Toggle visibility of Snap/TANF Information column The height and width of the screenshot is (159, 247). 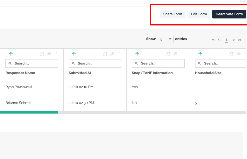click(x=175, y=54)
